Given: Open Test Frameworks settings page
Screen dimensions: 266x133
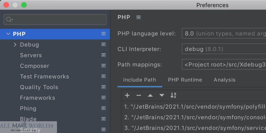Looking at the screenshot, I should click(x=55, y=77).
